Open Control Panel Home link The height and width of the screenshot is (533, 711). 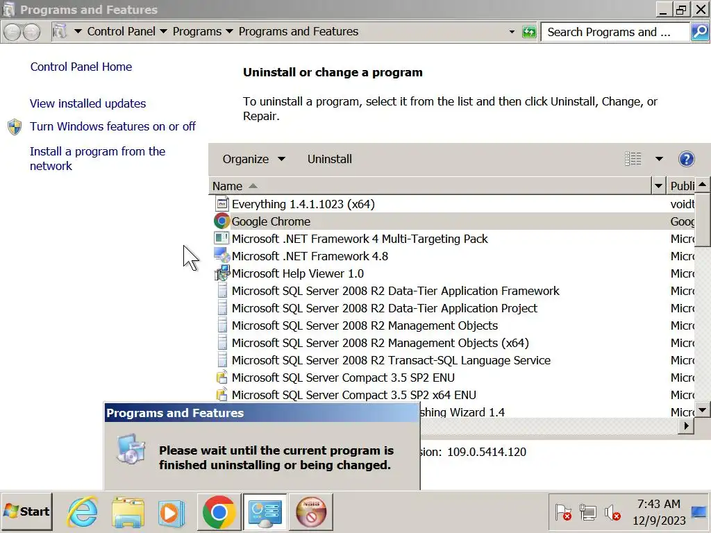[81, 67]
